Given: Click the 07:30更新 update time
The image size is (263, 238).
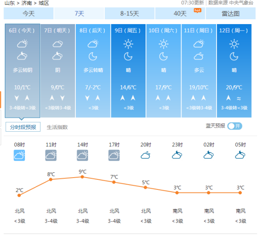Looking at the screenshot, I should 192,3.
